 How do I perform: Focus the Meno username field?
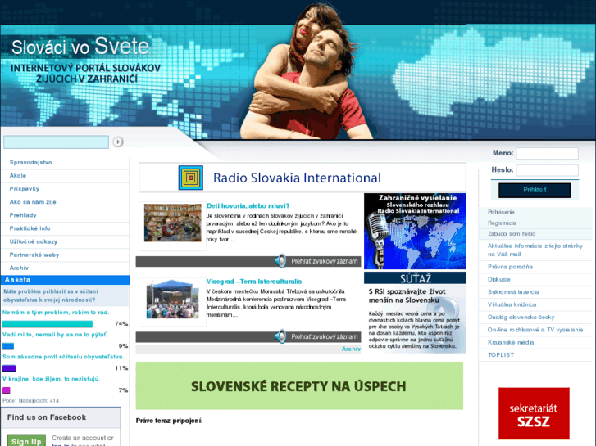(547, 153)
